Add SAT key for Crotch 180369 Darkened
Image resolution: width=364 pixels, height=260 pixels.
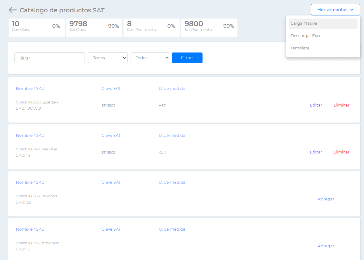pyautogui.click(x=326, y=199)
